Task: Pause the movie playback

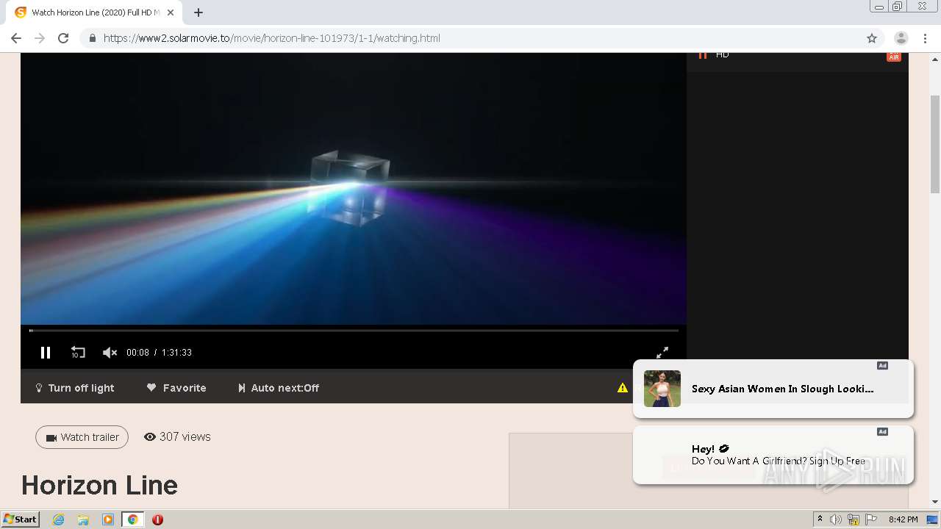Action: [x=46, y=353]
